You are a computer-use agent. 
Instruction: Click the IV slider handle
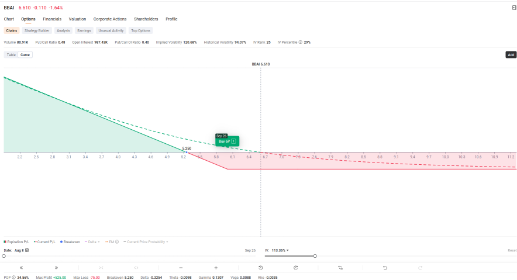click(x=315, y=256)
